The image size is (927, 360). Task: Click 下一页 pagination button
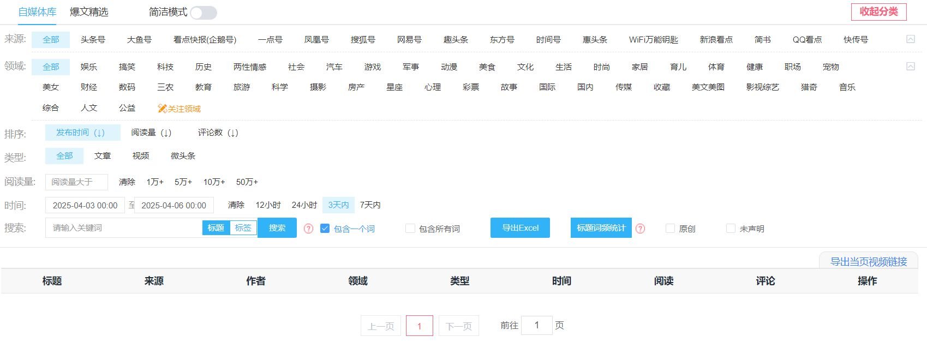(458, 326)
